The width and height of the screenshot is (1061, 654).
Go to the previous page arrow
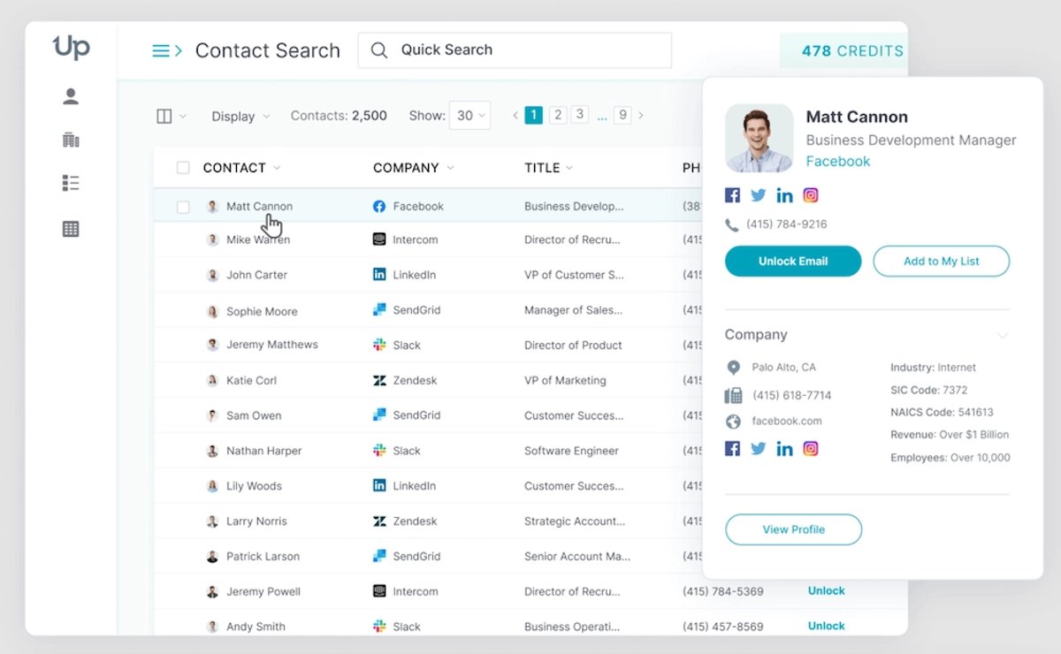[515, 116]
